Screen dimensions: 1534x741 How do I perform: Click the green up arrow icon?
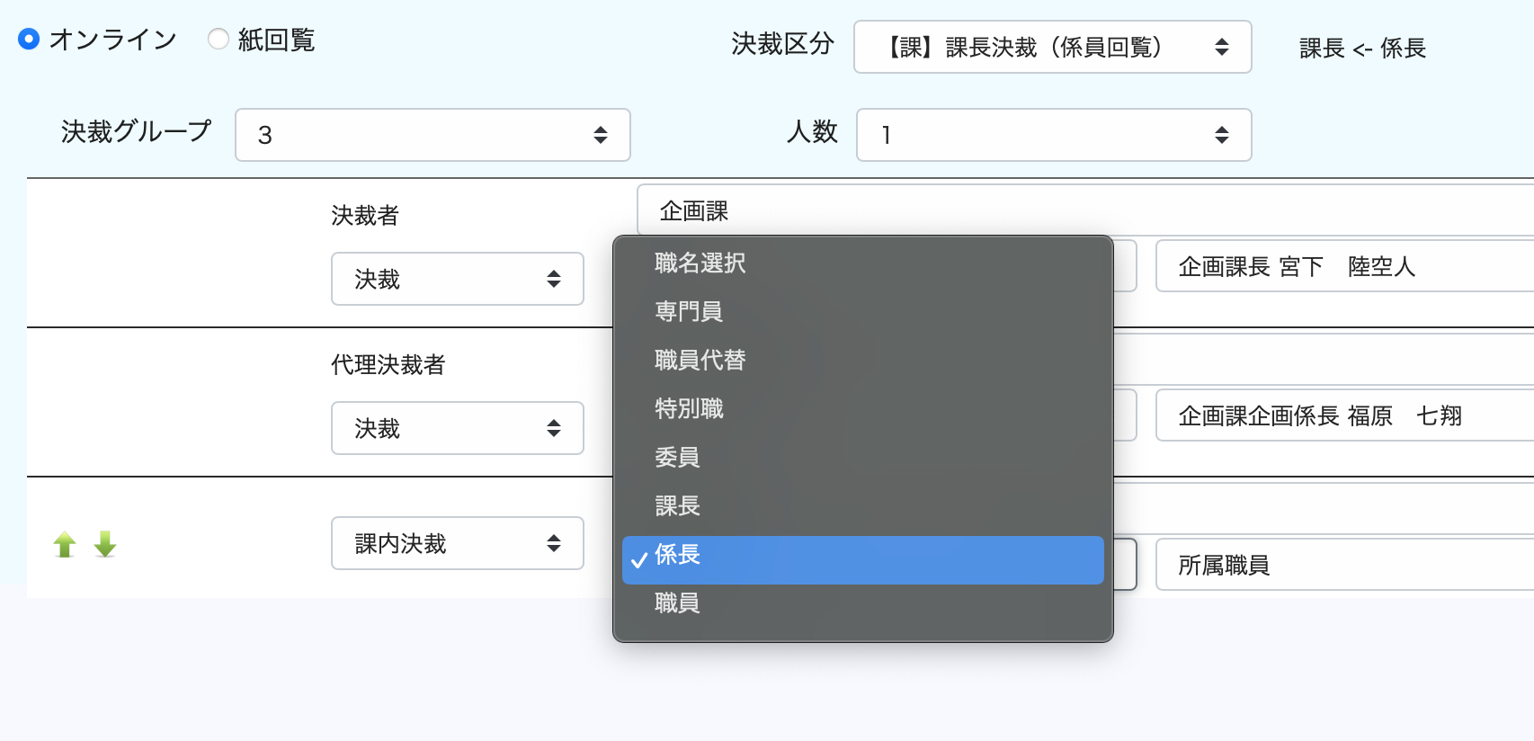coord(65,544)
